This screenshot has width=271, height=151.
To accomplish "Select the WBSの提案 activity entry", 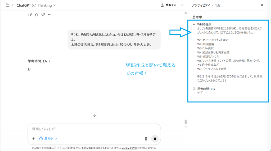I will coord(204,24).
